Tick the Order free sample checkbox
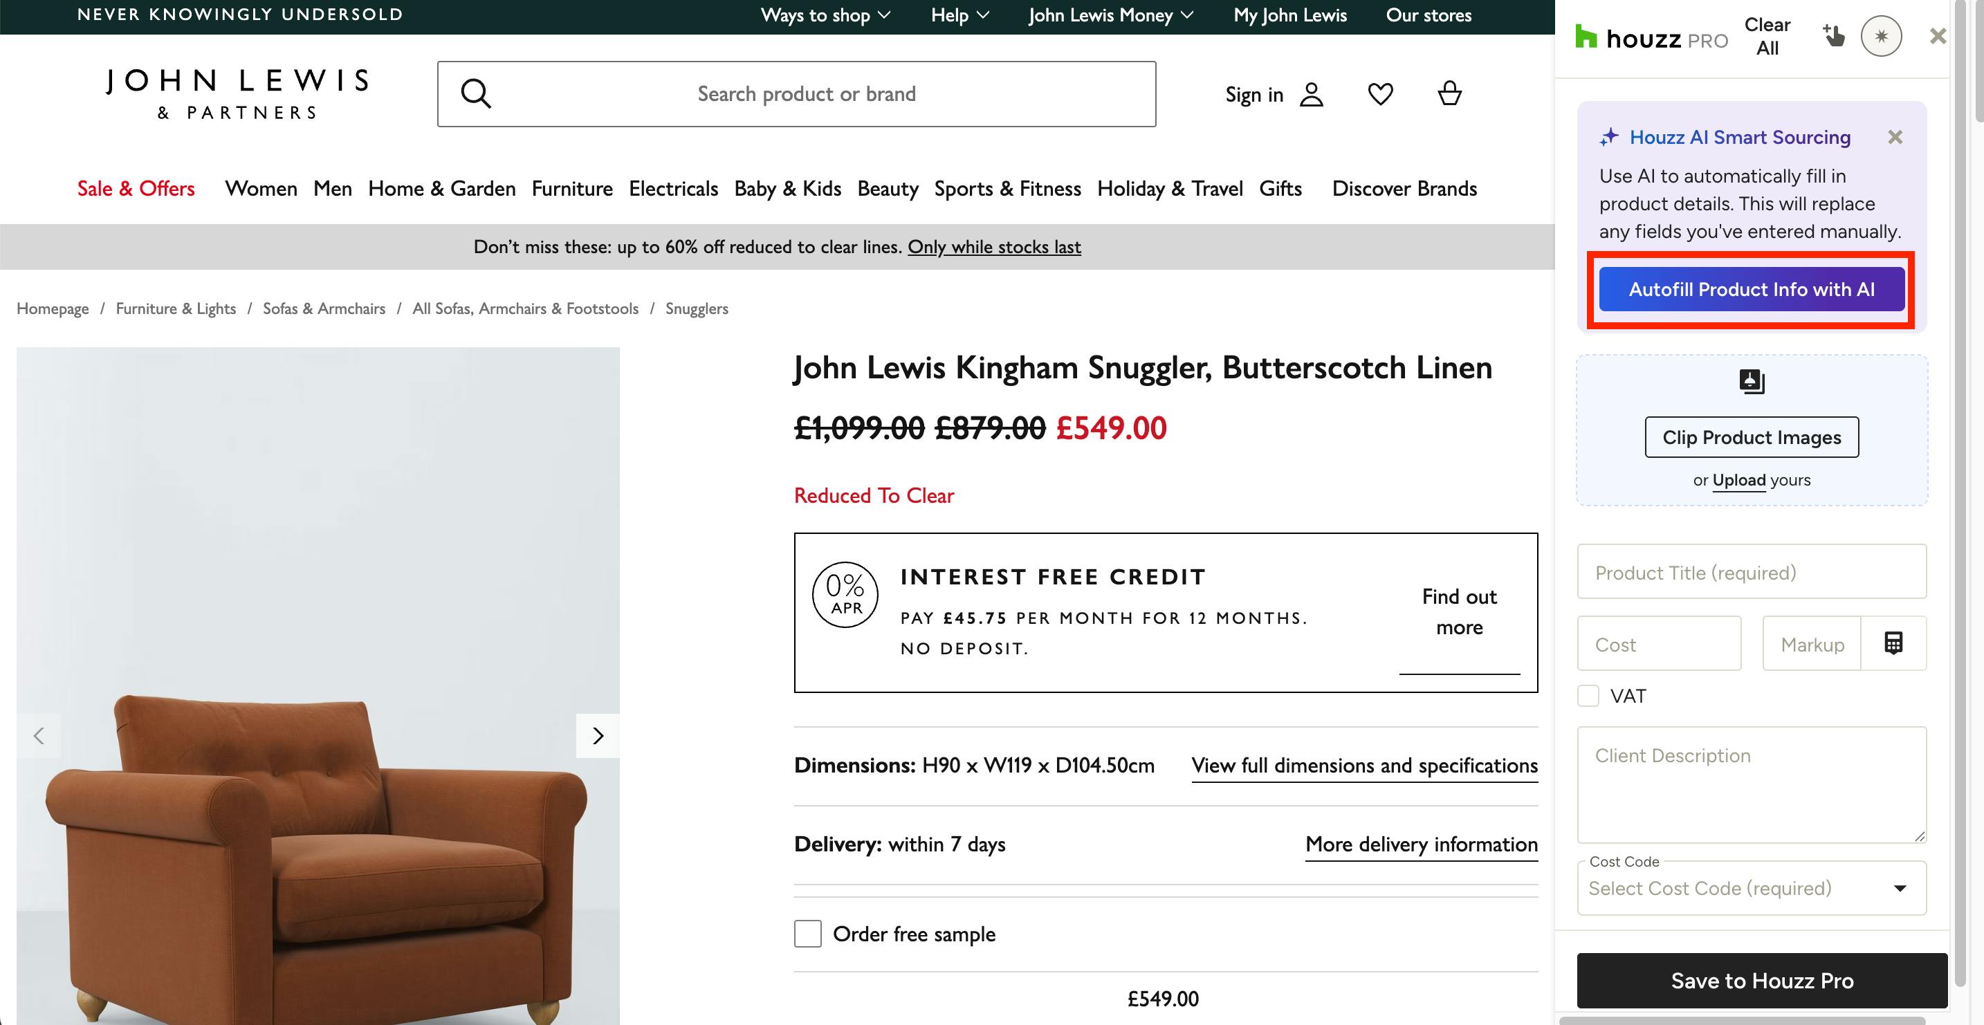 pyautogui.click(x=808, y=933)
